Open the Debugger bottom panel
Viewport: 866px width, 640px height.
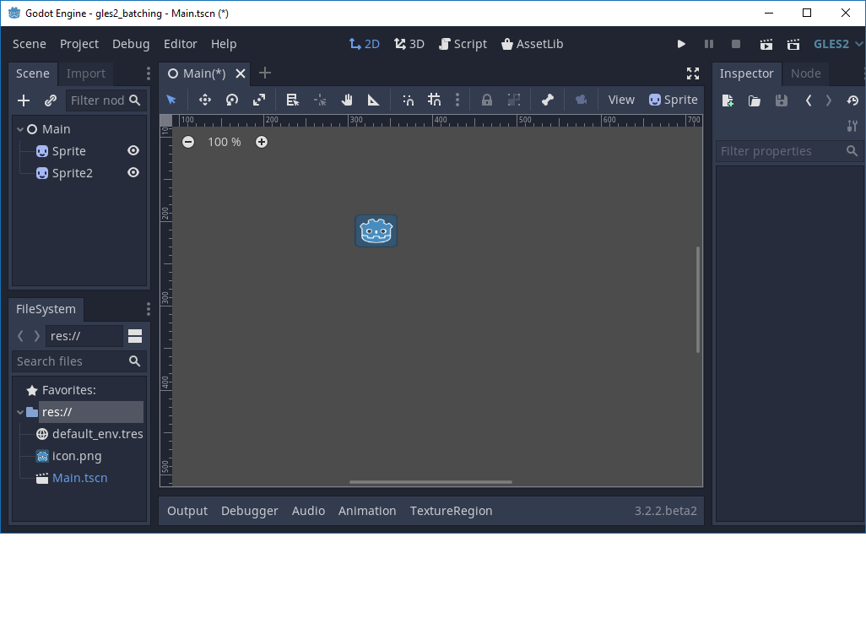(x=248, y=510)
